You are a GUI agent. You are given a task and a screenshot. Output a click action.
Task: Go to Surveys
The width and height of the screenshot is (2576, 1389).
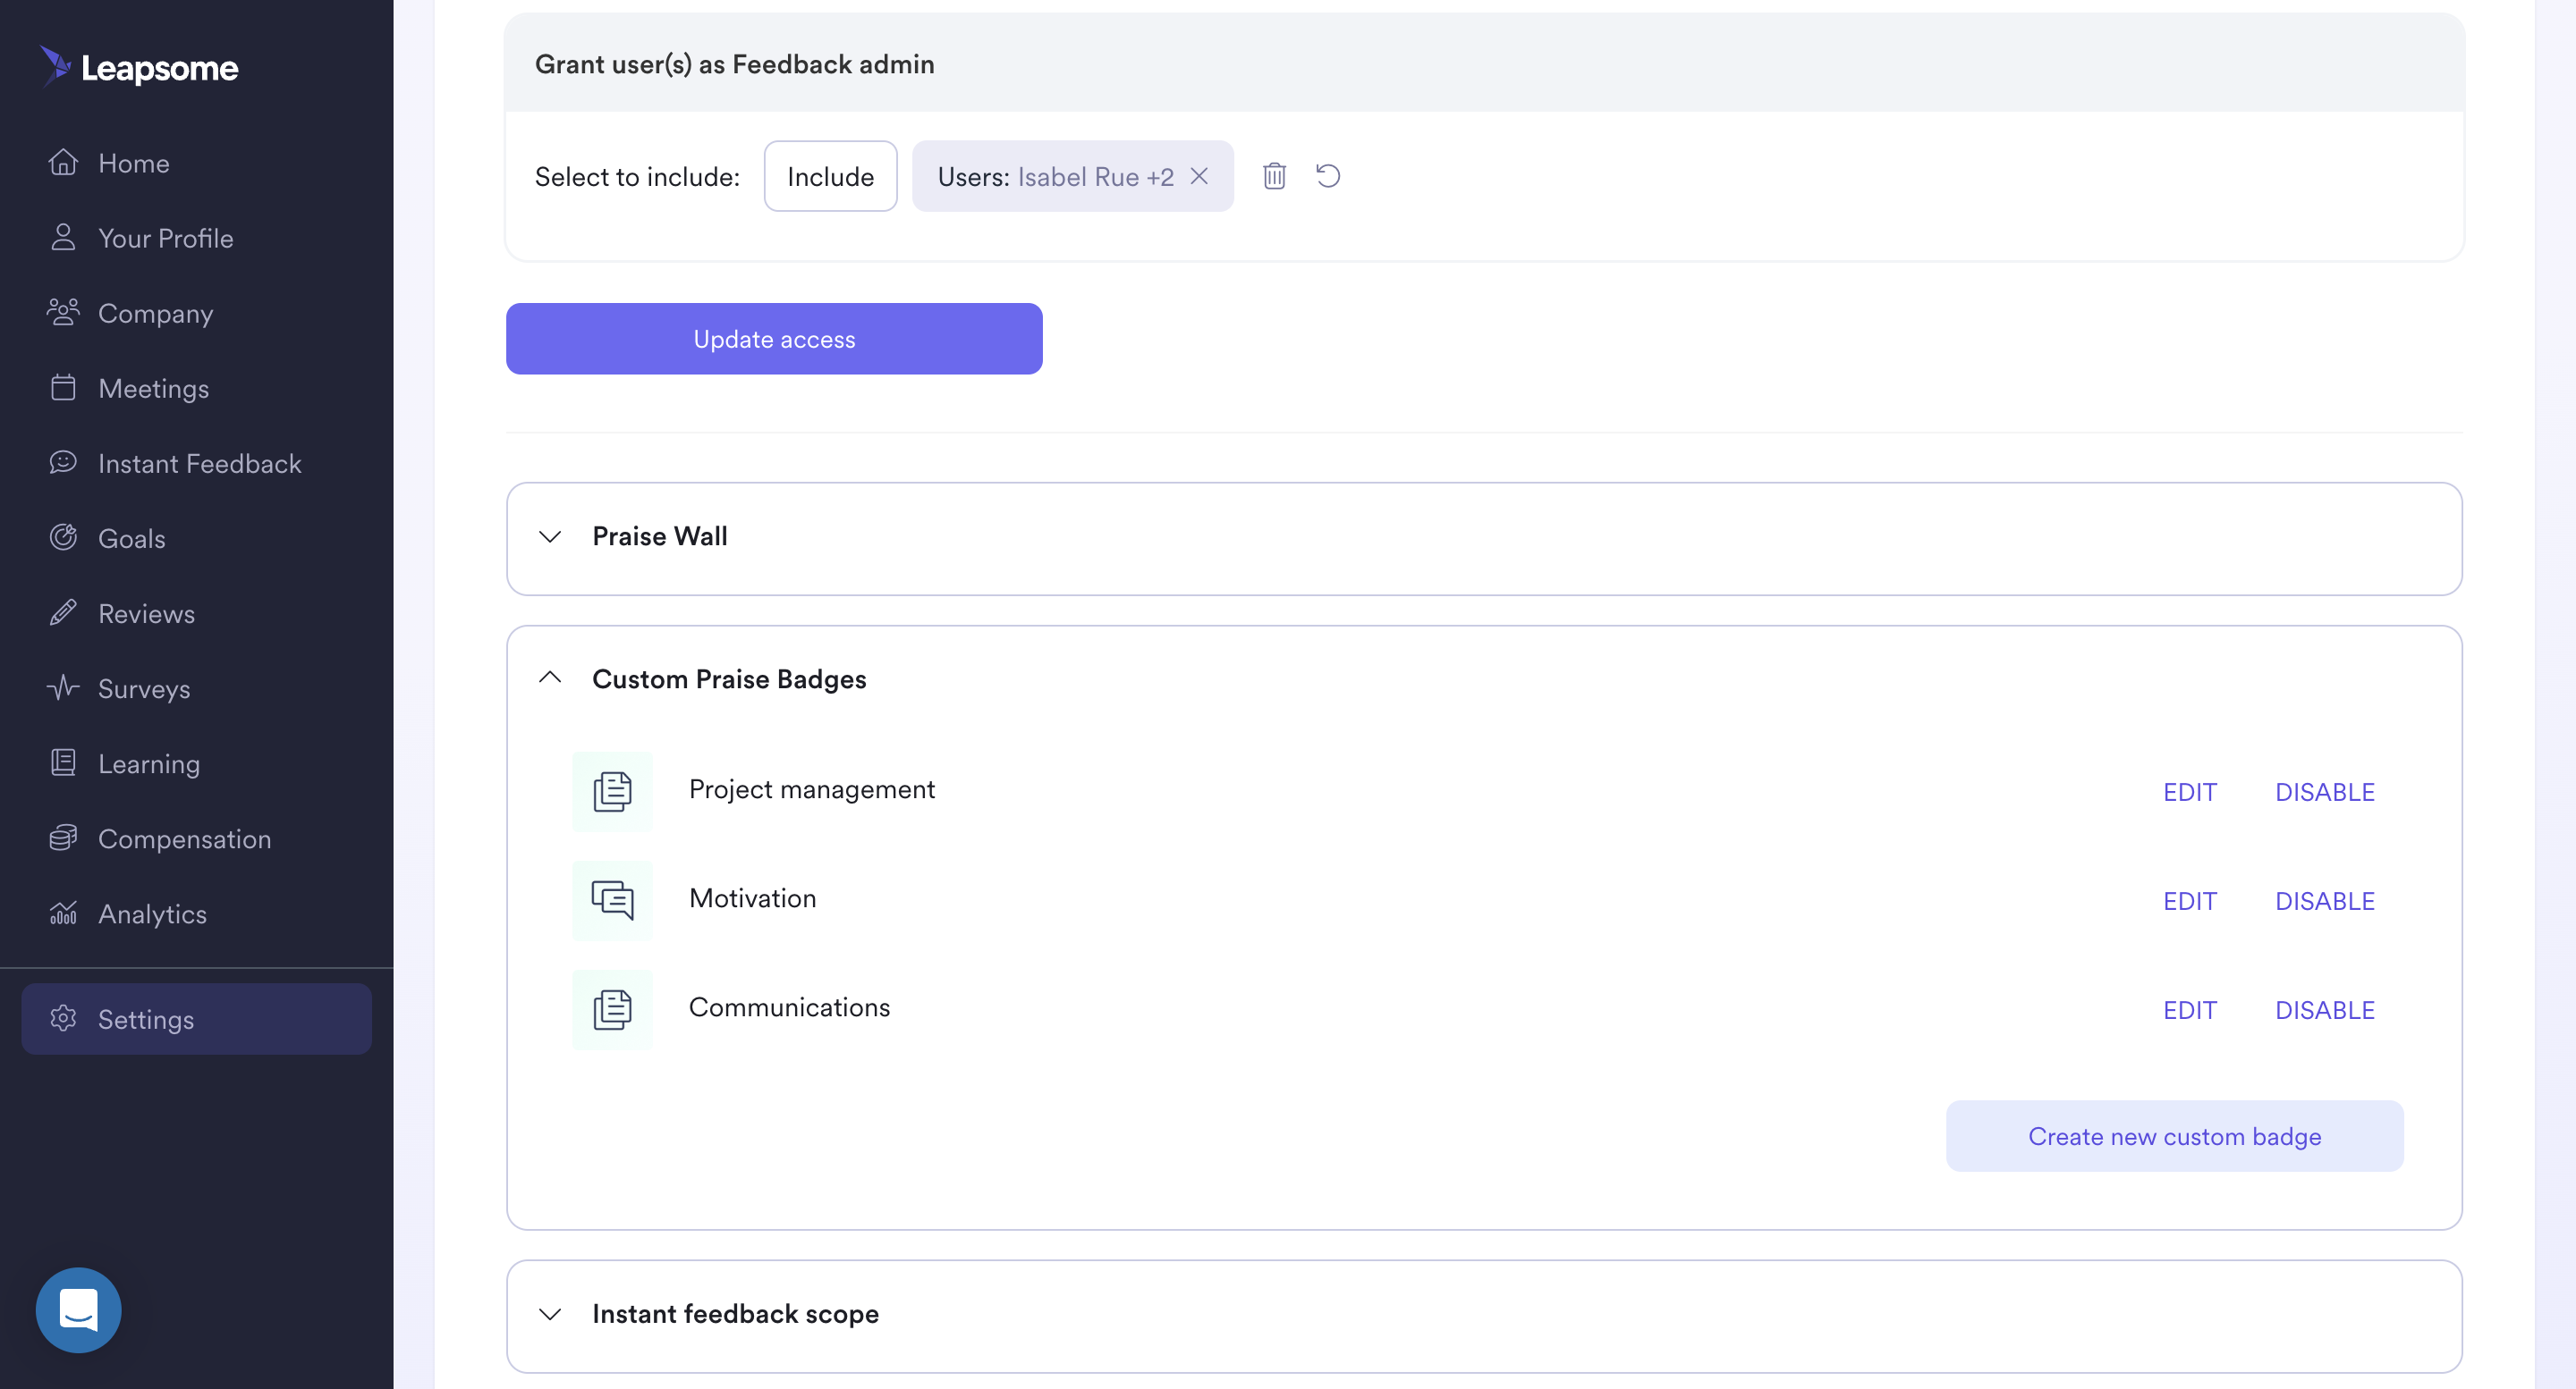[144, 688]
